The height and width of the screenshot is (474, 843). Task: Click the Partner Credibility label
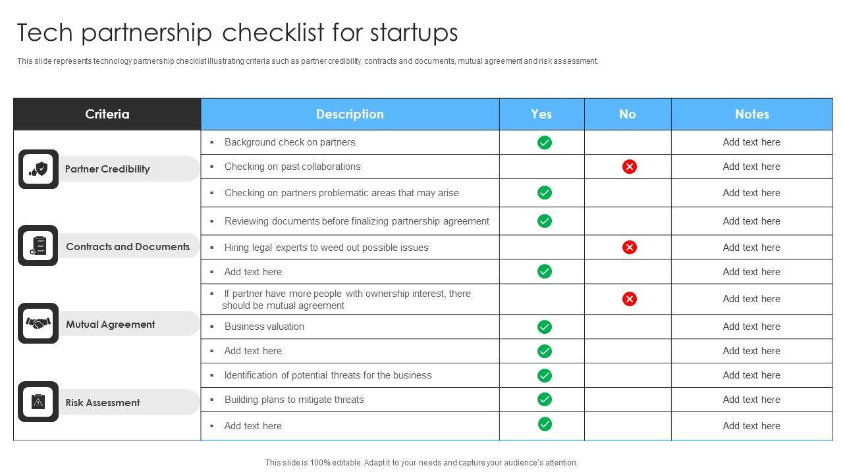(x=107, y=169)
